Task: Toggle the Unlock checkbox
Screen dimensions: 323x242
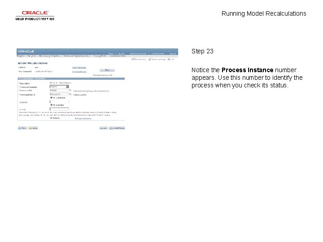Action: 51,118
